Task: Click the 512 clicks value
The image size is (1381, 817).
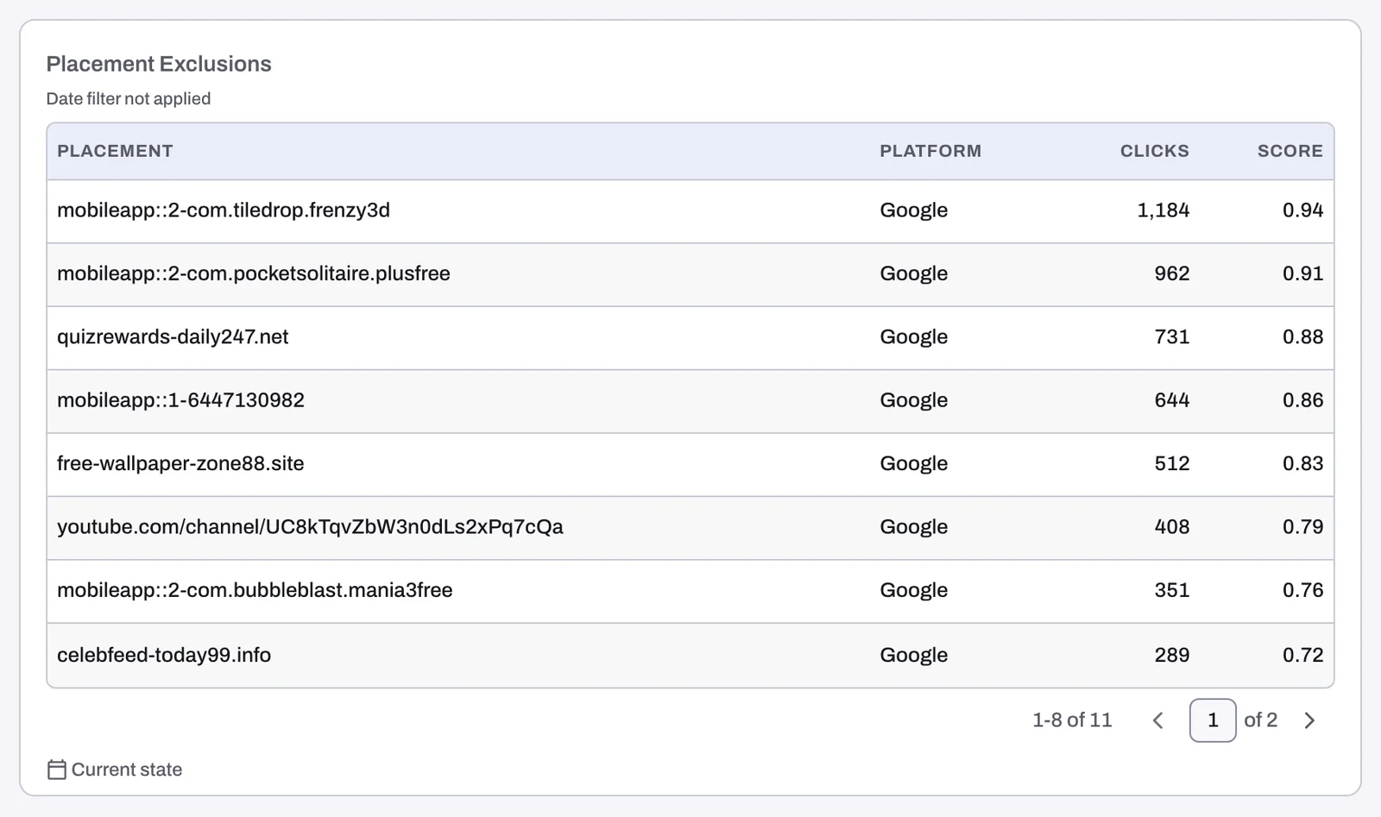Action: [x=1171, y=464]
